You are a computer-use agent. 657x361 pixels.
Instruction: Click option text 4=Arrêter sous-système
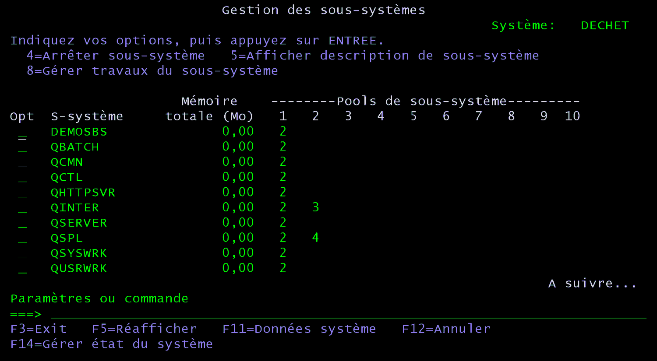pyautogui.click(x=116, y=56)
